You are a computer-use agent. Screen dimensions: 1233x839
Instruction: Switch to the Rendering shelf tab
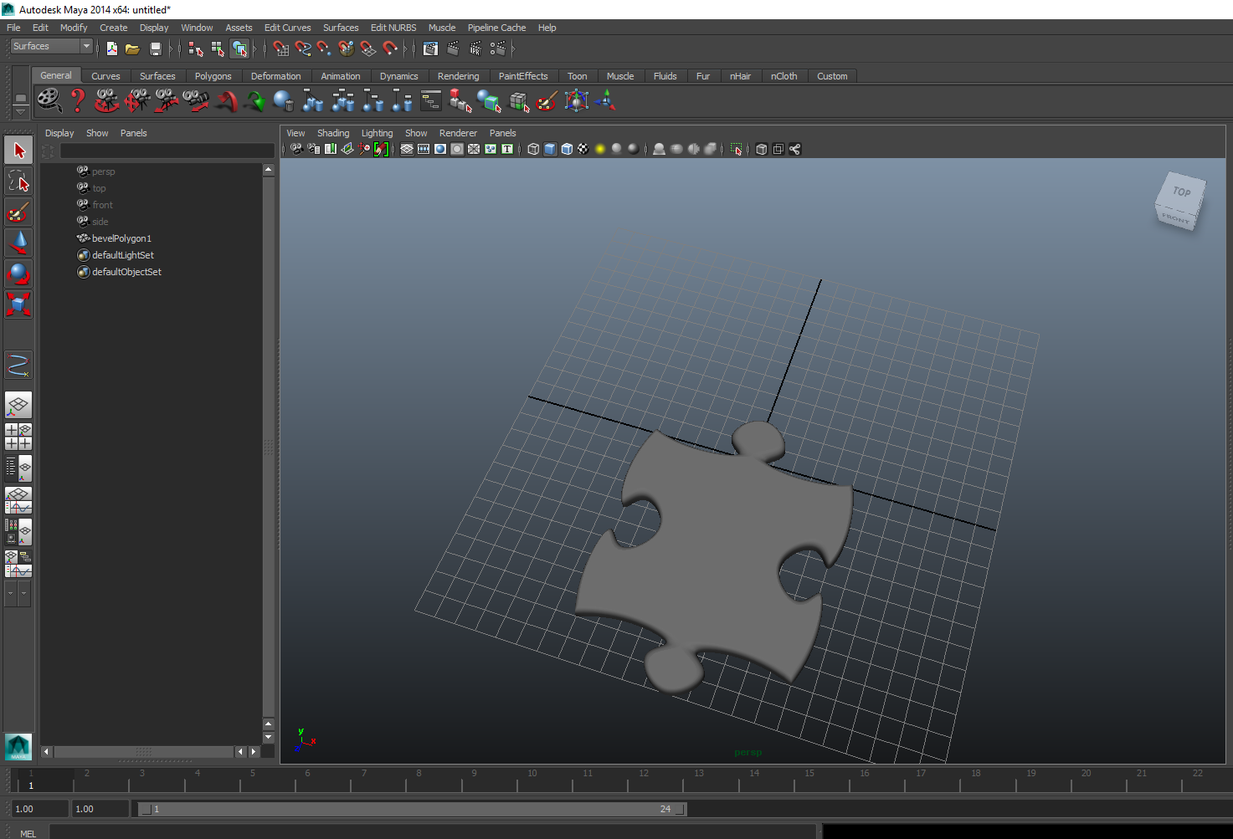(458, 76)
